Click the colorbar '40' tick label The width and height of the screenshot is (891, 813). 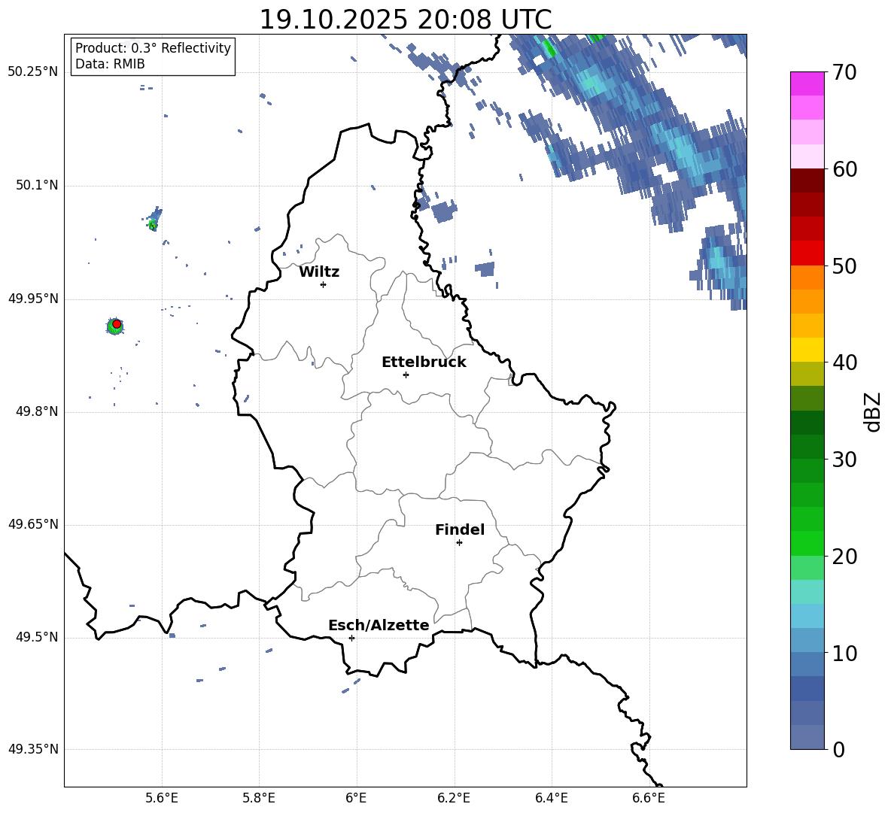(x=844, y=363)
